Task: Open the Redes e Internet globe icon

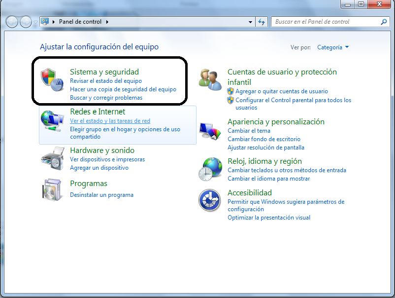Action: pyautogui.click(x=52, y=121)
